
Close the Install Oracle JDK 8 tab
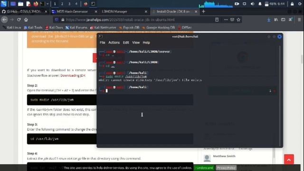coord(196,11)
